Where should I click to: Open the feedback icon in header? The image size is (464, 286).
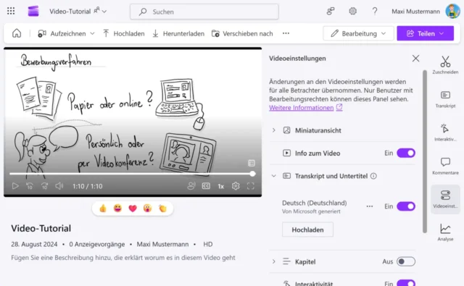pos(331,12)
